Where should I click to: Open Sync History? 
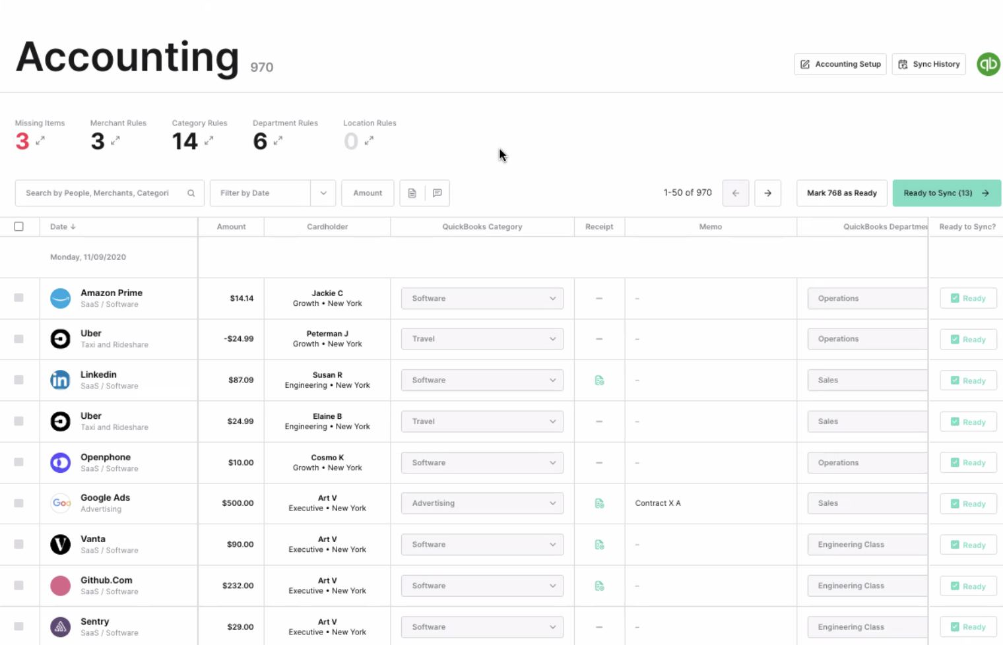point(928,64)
